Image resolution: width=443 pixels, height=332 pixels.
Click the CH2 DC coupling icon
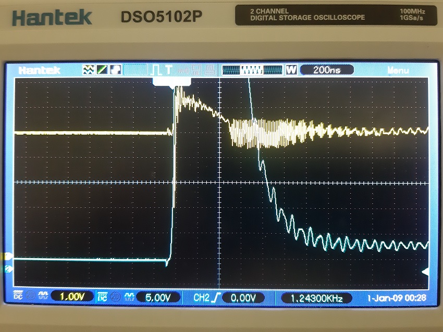pos(102,297)
